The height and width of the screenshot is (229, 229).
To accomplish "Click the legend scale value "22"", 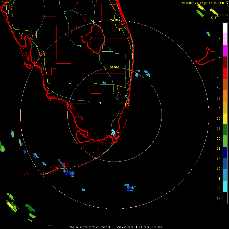I will pyautogui.click(x=219, y=138).
